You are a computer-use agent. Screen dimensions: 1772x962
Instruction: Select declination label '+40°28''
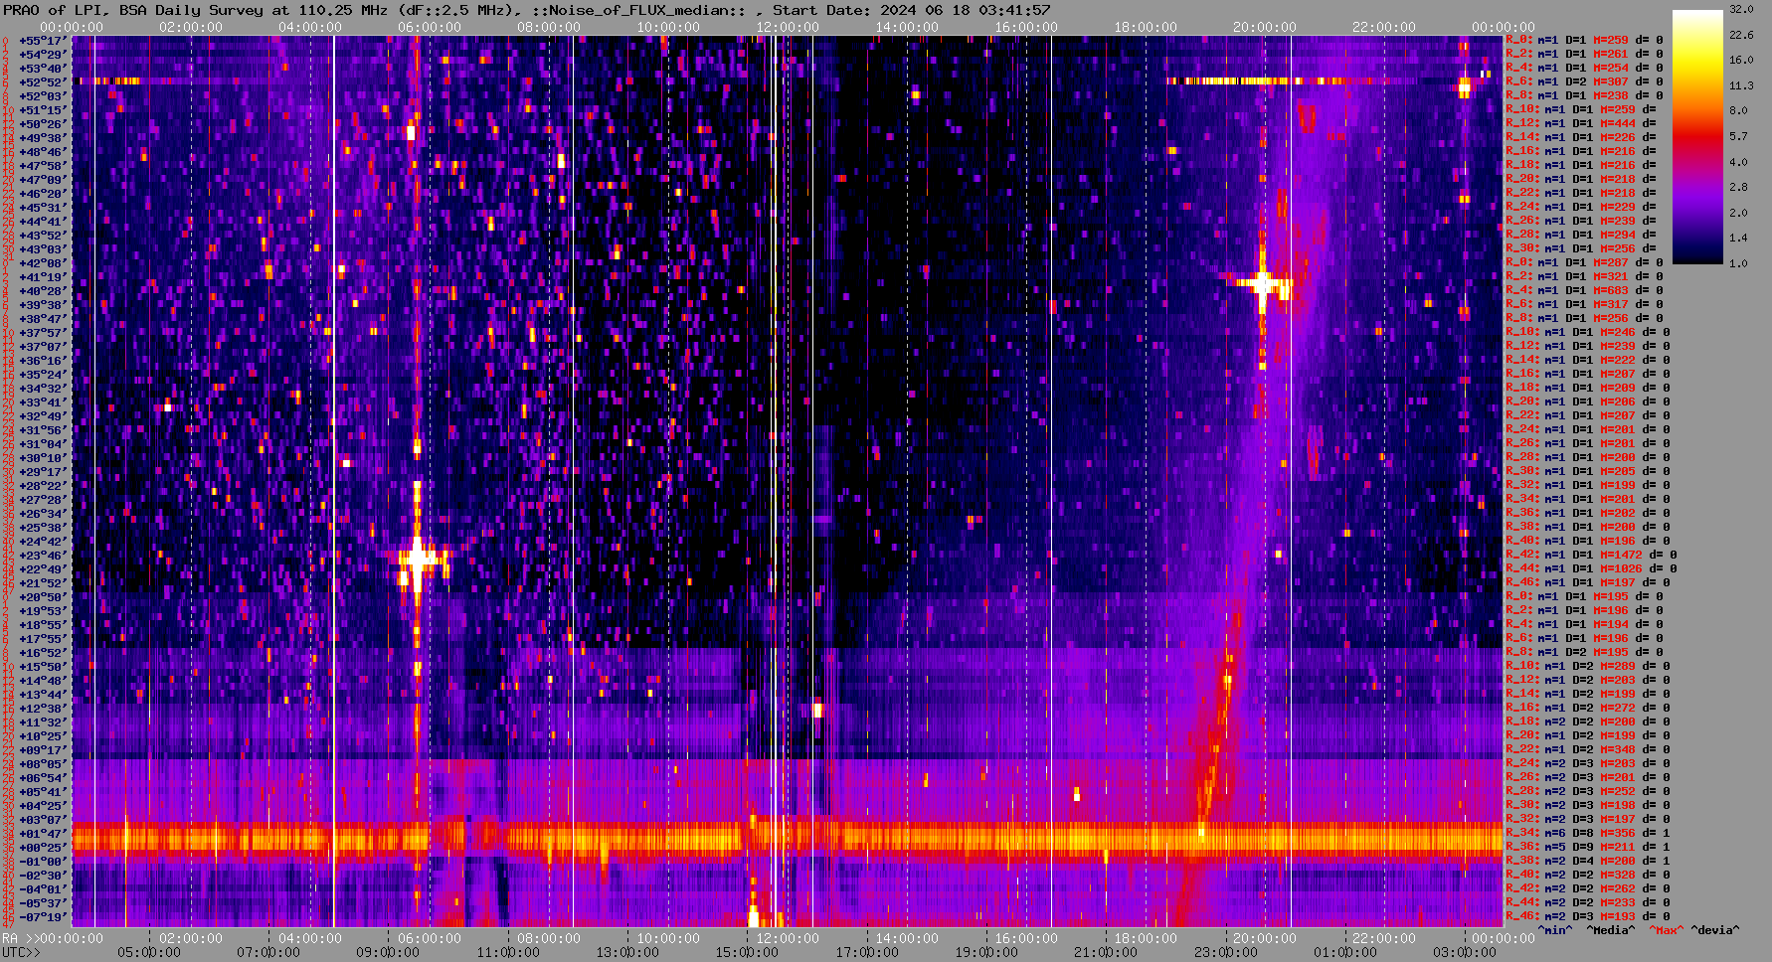(43, 290)
